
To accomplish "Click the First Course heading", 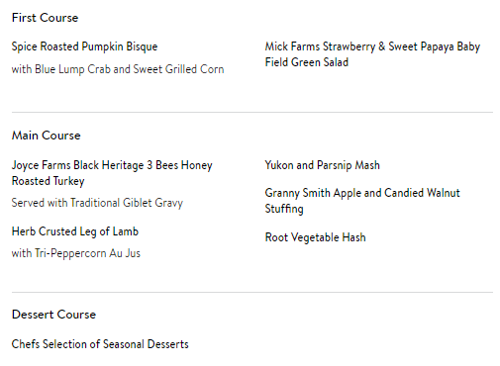I will pos(45,18).
